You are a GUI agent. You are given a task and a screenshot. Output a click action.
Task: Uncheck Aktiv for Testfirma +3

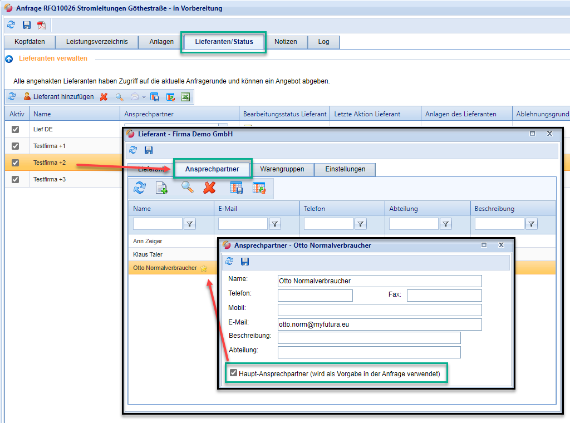16,179
